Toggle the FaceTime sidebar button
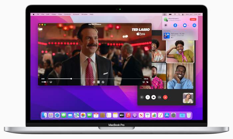The width and height of the screenshot is (233, 139). (142, 97)
